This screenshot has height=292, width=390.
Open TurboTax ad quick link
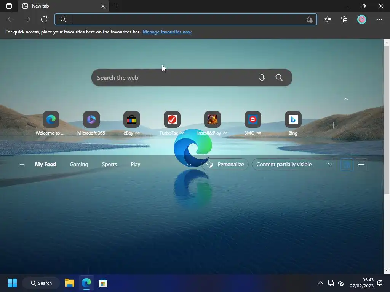(172, 123)
